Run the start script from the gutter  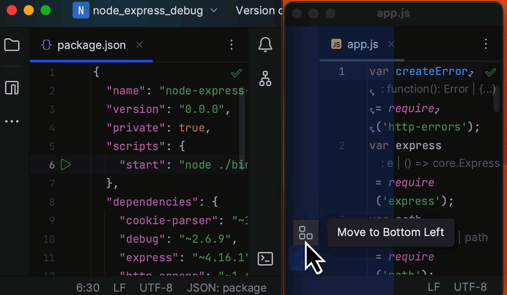[x=66, y=165]
